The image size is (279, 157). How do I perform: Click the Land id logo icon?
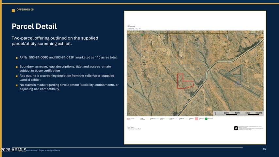coord(236,128)
